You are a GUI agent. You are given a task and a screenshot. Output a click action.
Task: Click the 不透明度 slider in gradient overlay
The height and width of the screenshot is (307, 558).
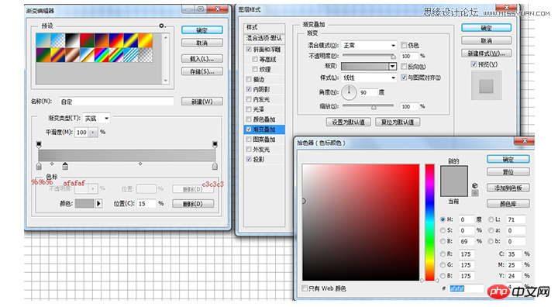[369, 56]
